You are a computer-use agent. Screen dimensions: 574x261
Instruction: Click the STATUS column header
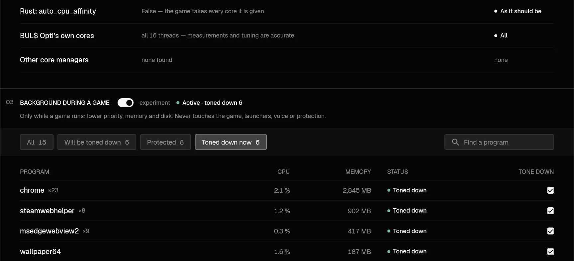[398, 172]
